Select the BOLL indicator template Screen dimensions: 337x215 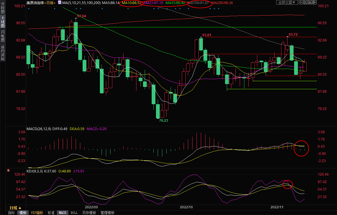74,213
